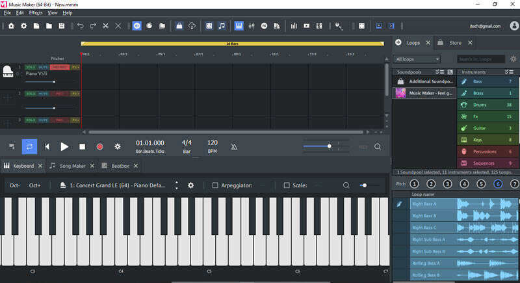This screenshot has height=283, width=520.
Task: Select Pitch 6 circle button
Action: pyautogui.click(x=497, y=184)
